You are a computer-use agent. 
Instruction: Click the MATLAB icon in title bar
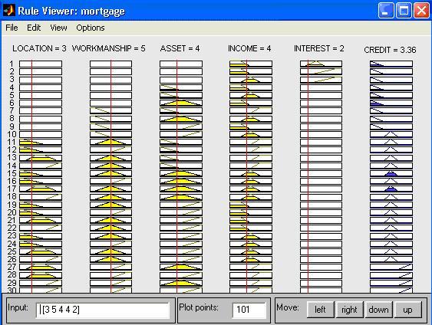[x=8, y=11]
